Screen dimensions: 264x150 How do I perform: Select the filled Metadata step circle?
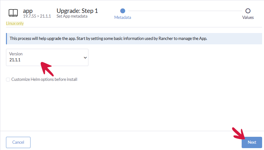pyautogui.click(x=123, y=11)
